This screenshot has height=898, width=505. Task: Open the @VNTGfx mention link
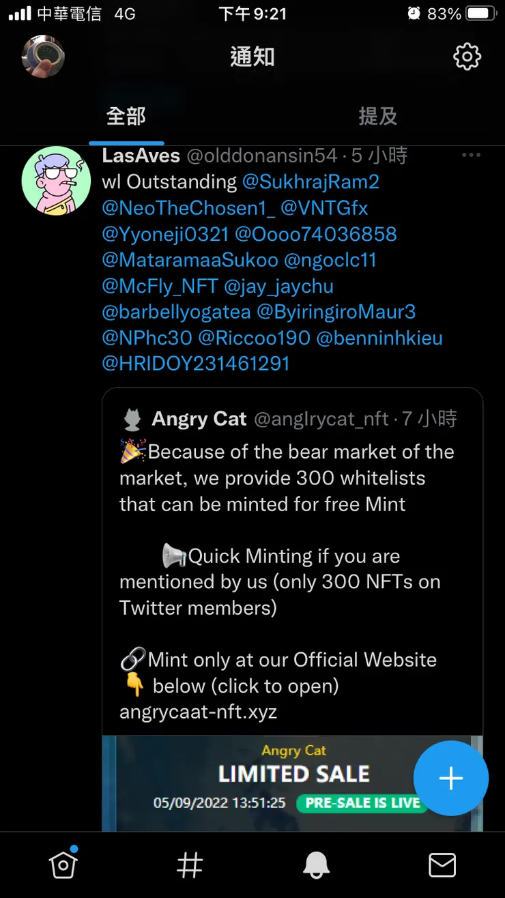(x=324, y=208)
